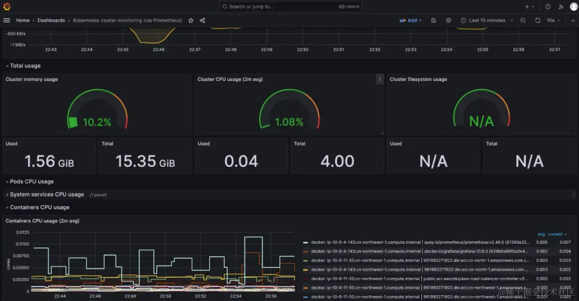Open the Add panel dropdown

pos(411,20)
